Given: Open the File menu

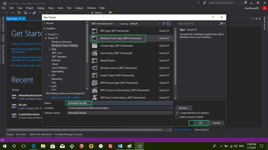Looking at the screenshot, I should pos(4,8).
